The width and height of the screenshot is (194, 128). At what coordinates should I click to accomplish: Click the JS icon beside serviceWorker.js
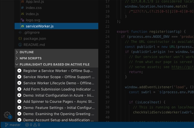coord(23,26)
